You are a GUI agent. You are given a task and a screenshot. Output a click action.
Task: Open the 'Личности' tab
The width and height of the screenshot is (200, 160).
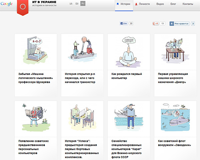click(x=142, y=4)
